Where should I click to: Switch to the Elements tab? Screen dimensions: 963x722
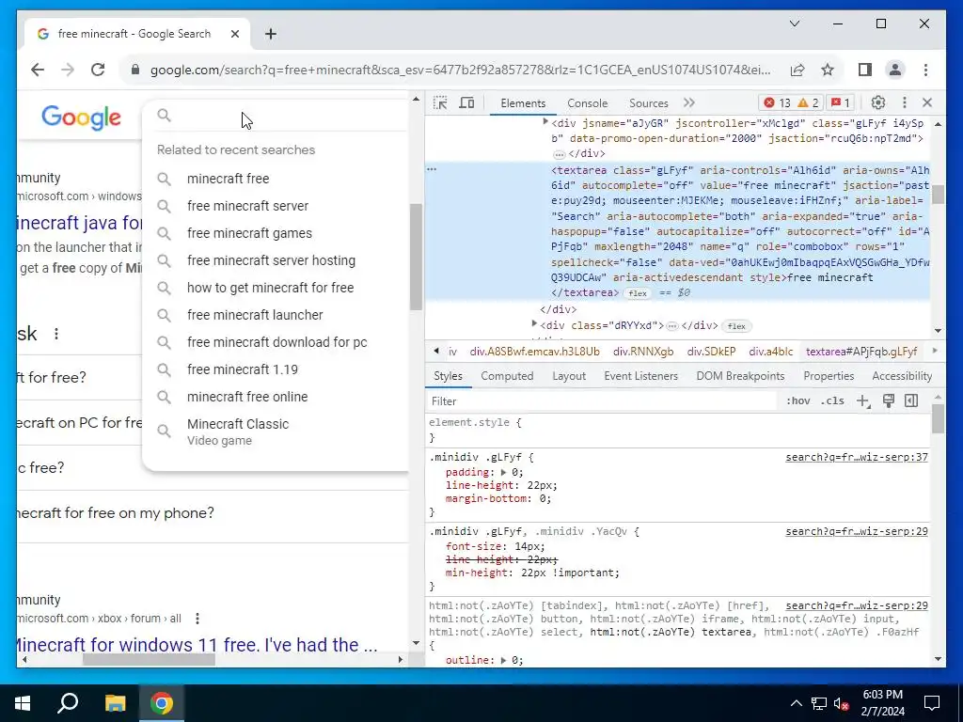pos(523,103)
